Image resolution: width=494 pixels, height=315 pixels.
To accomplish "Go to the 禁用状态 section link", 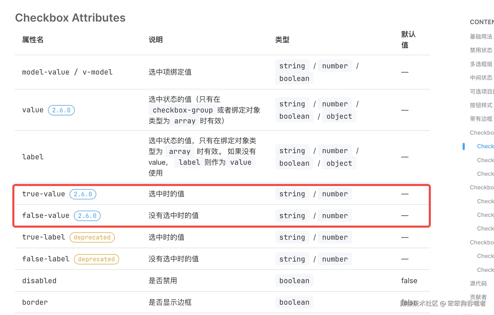I will tap(481, 50).
